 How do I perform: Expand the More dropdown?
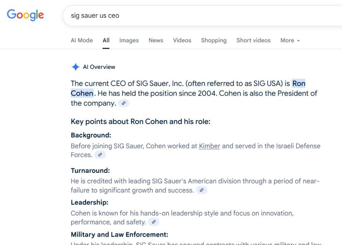[x=290, y=40]
